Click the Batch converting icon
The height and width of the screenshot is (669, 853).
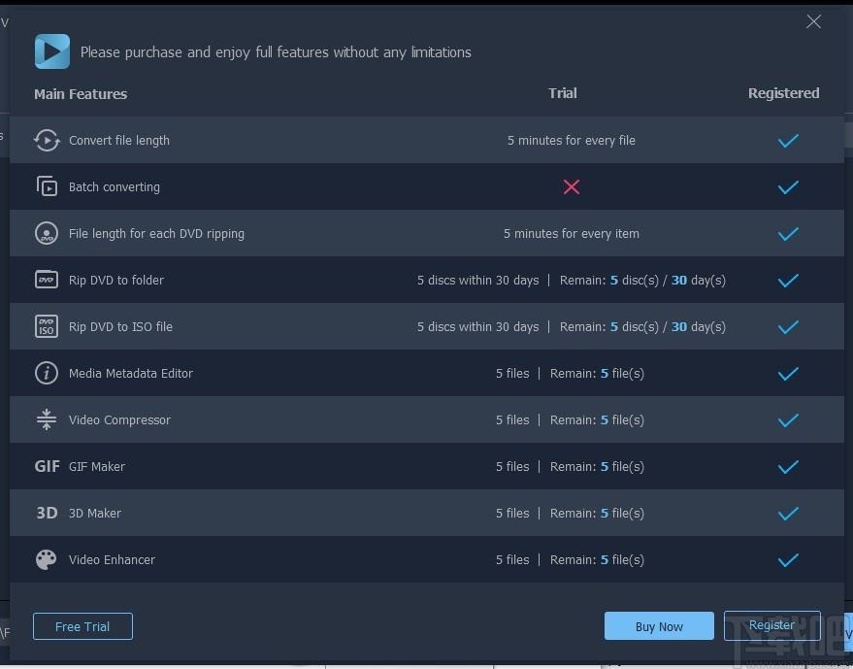coord(47,186)
